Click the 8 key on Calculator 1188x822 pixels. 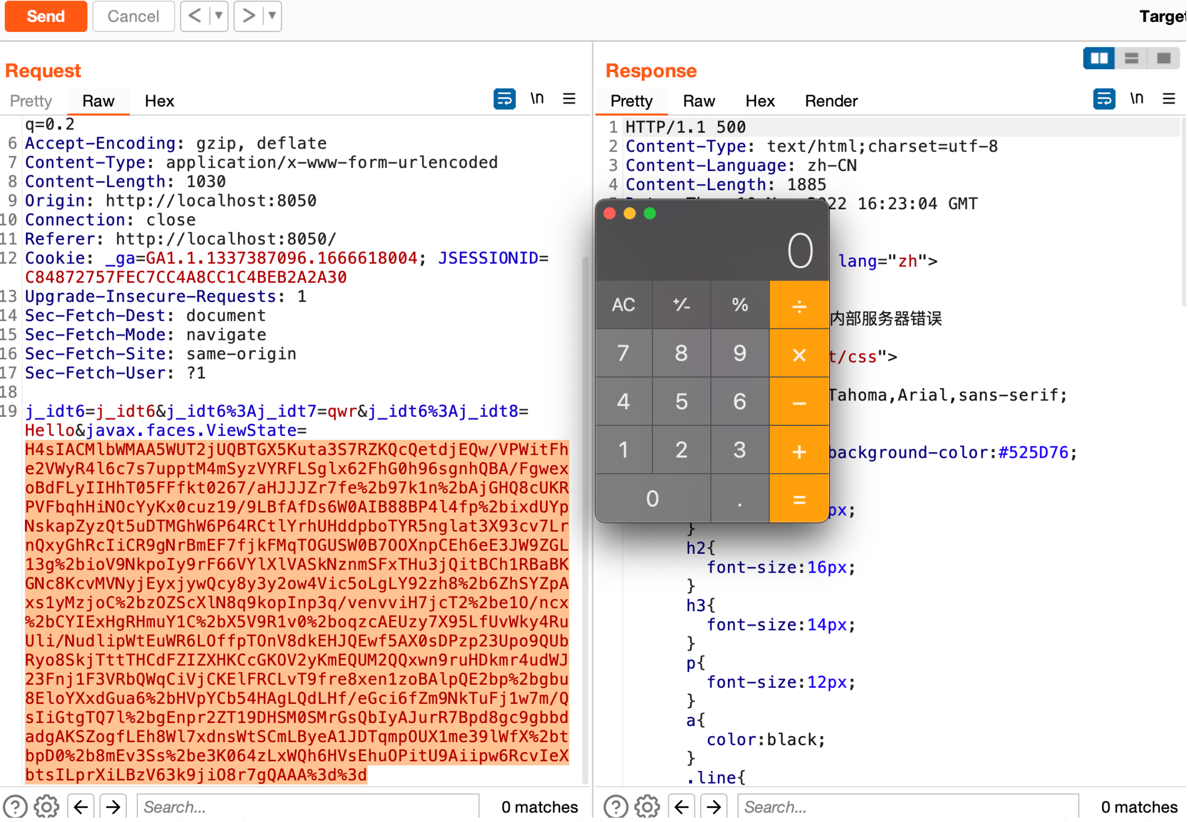click(x=682, y=354)
